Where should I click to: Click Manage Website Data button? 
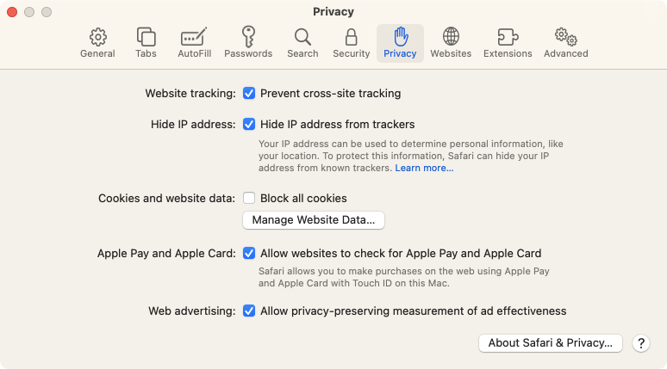314,220
